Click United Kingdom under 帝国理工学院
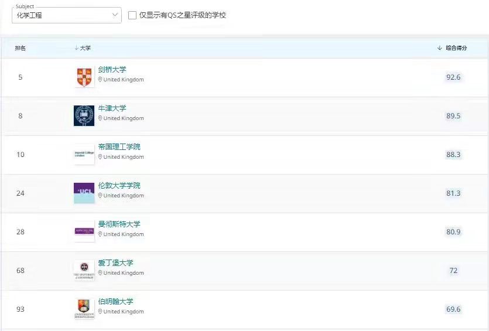This screenshot has width=489, height=331. [124, 157]
